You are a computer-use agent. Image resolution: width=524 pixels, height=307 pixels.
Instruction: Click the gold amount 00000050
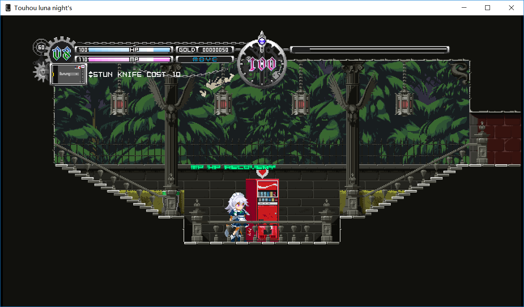[215, 50]
